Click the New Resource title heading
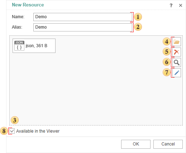The height and width of the screenshot is (153, 186). tap(28, 5)
